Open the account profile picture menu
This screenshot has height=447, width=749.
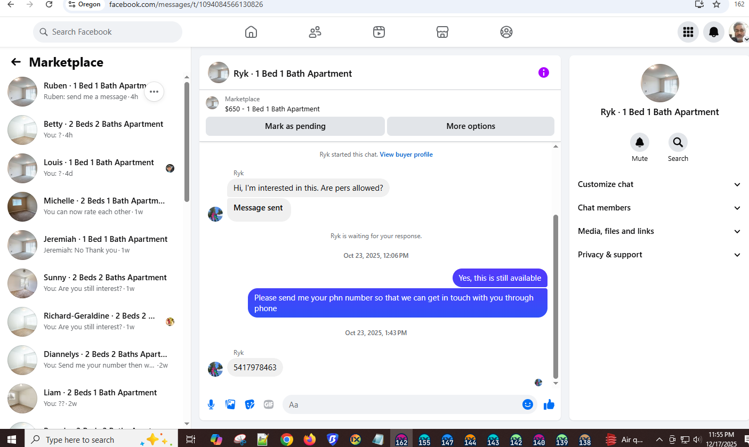click(739, 32)
